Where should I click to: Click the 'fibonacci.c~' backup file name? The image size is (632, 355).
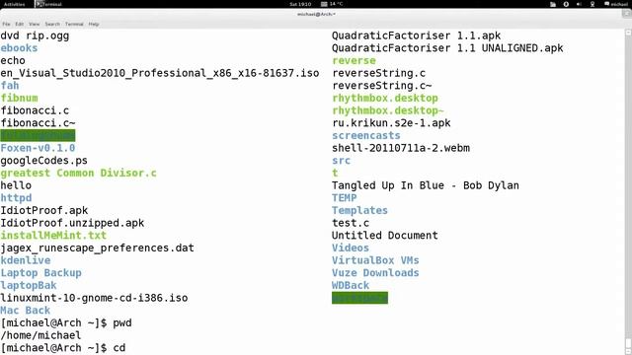[x=38, y=123]
